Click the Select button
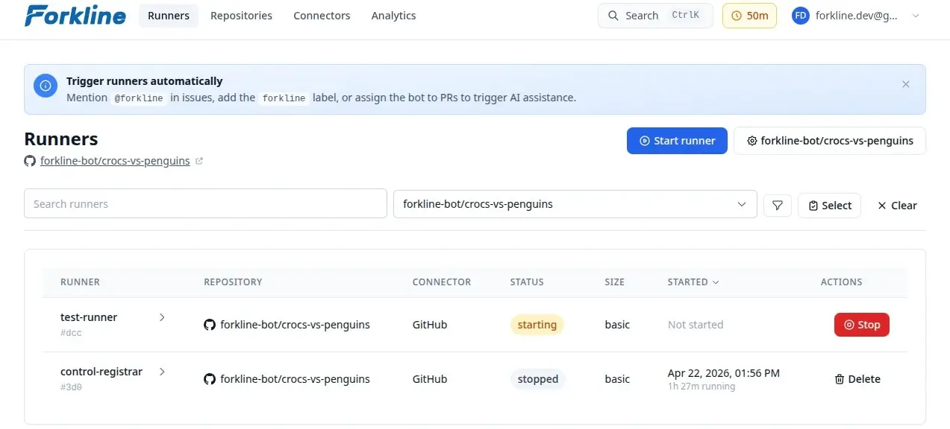This screenshot has width=950, height=429. (x=829, y=206)
